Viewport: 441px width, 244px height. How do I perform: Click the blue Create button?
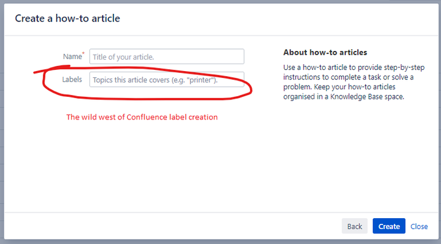click(389, 226)
